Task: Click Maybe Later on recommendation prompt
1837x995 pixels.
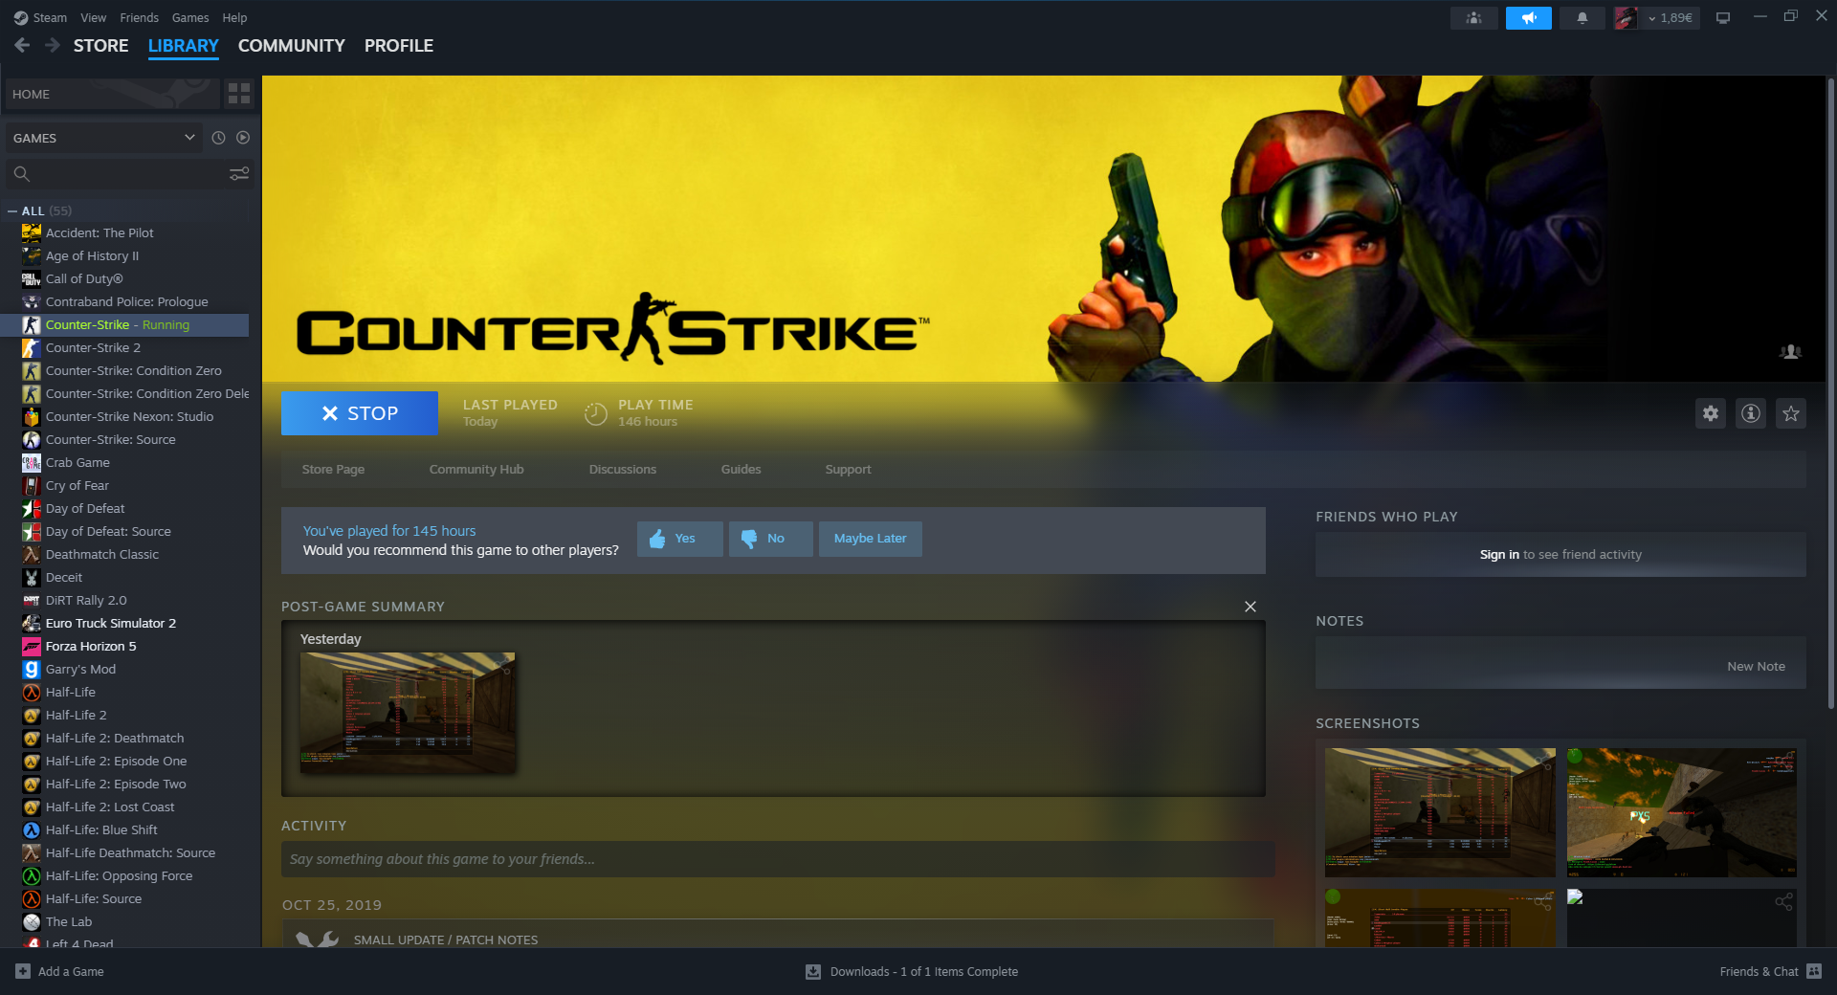Action: point(870,539)
